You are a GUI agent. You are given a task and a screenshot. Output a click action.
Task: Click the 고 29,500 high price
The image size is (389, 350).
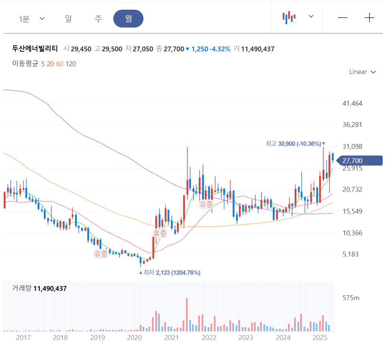coord(108,49)
